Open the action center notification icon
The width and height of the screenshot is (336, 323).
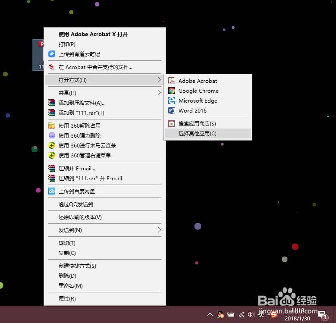click(x=323, y=315)
